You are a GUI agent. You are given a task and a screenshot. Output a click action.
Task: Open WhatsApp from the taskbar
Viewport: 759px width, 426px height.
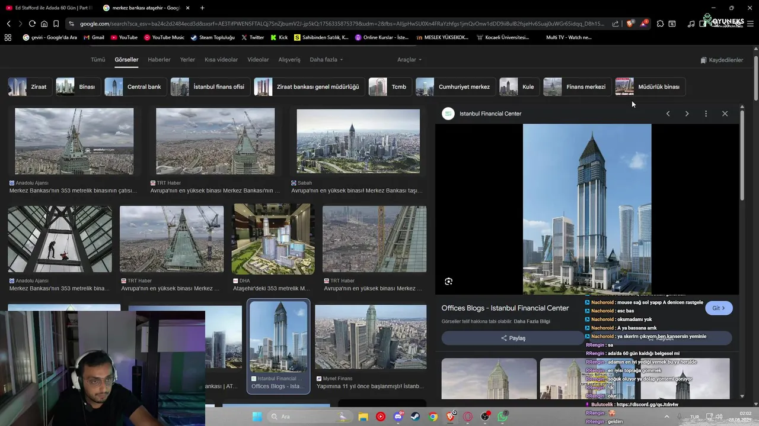click(503, 417)
